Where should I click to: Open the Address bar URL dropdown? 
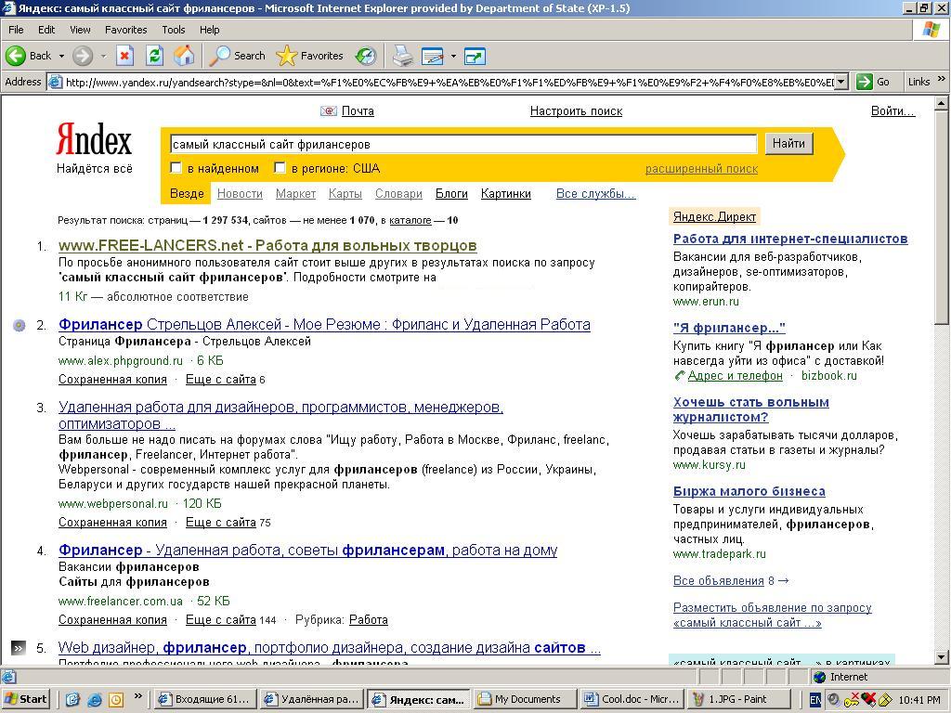[840, 82]
